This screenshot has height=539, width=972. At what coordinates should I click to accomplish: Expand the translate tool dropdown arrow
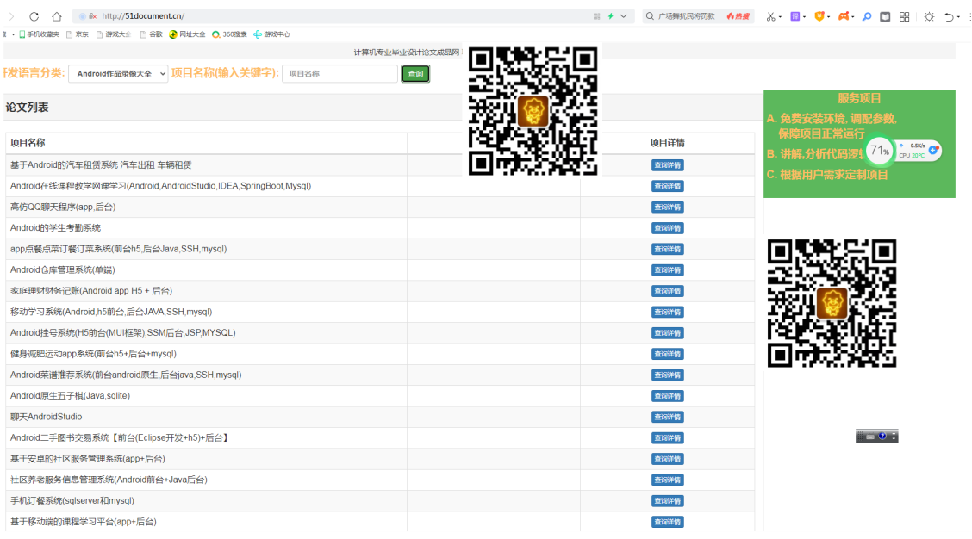pos(804,17)
